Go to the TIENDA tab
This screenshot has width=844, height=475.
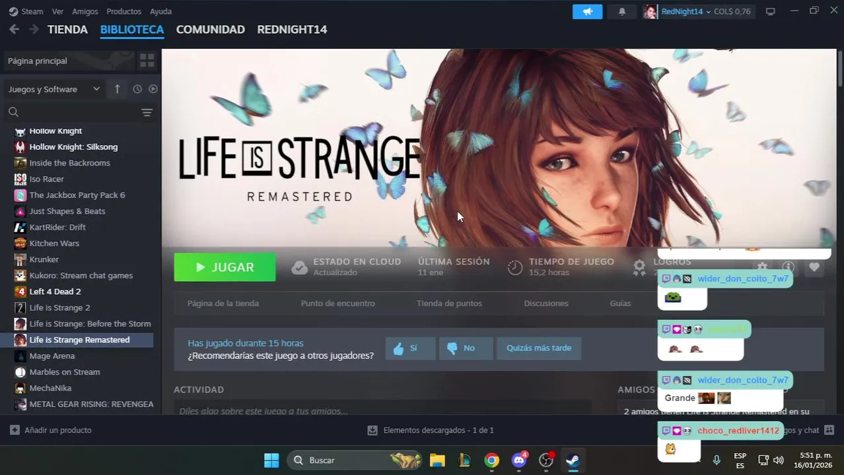pos(67,30)
